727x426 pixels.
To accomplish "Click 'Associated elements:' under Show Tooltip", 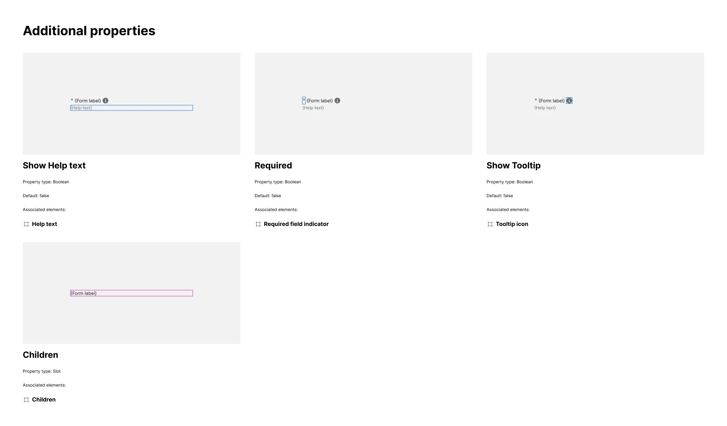I will click(508, 210).
